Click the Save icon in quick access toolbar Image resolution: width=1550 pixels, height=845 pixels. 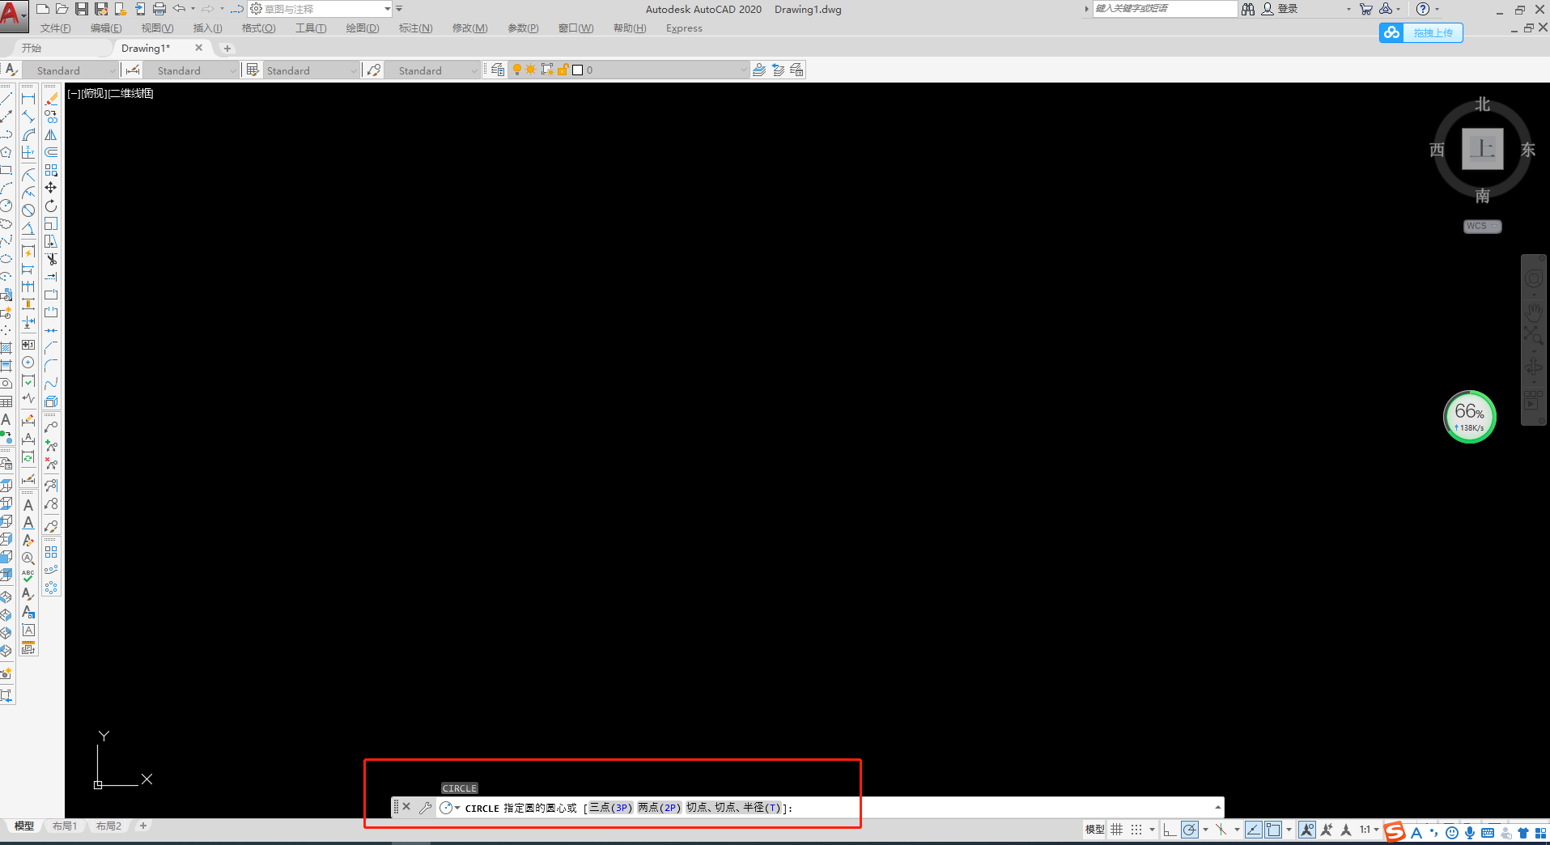point(82,9)
